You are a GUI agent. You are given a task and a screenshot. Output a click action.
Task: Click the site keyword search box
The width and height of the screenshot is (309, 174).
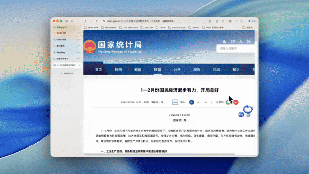236,48
